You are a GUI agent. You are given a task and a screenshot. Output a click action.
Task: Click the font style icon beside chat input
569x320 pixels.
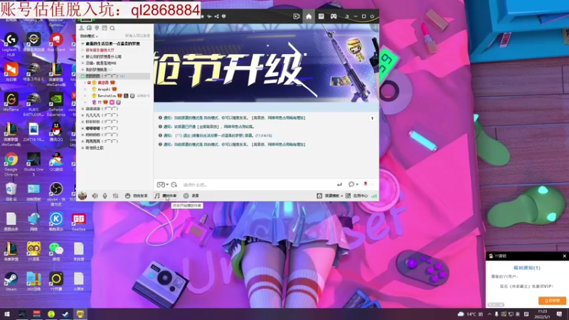174,185
